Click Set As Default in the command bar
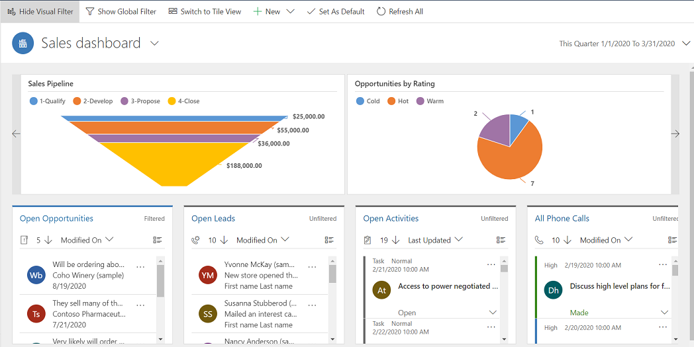Screen dimensions: 694x347 point(336,11)
